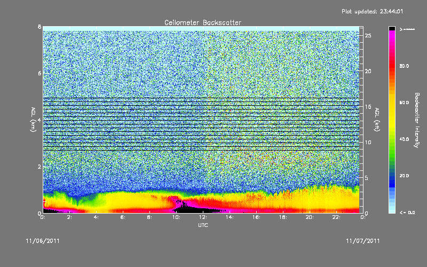
Task: Click the 8 km tick label on left axis
Action: [39, 27]
